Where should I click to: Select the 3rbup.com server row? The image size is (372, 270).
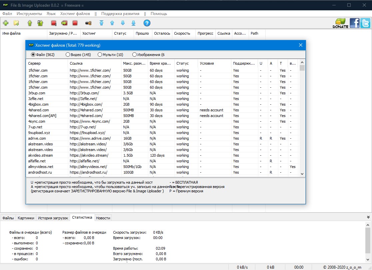pos(162,93)
